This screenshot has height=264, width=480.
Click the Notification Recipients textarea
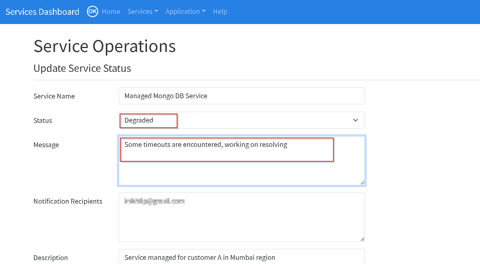coord(242,217)
